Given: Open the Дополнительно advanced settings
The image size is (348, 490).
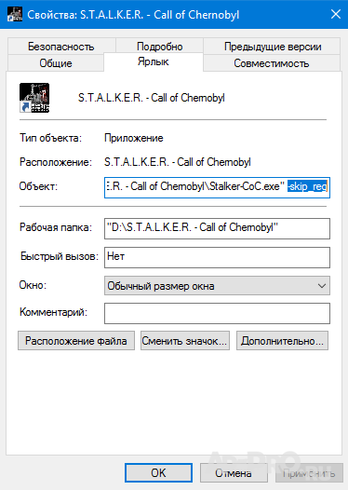Looking at the screenshot, I should pyautogui.click(x=282, y=341).
